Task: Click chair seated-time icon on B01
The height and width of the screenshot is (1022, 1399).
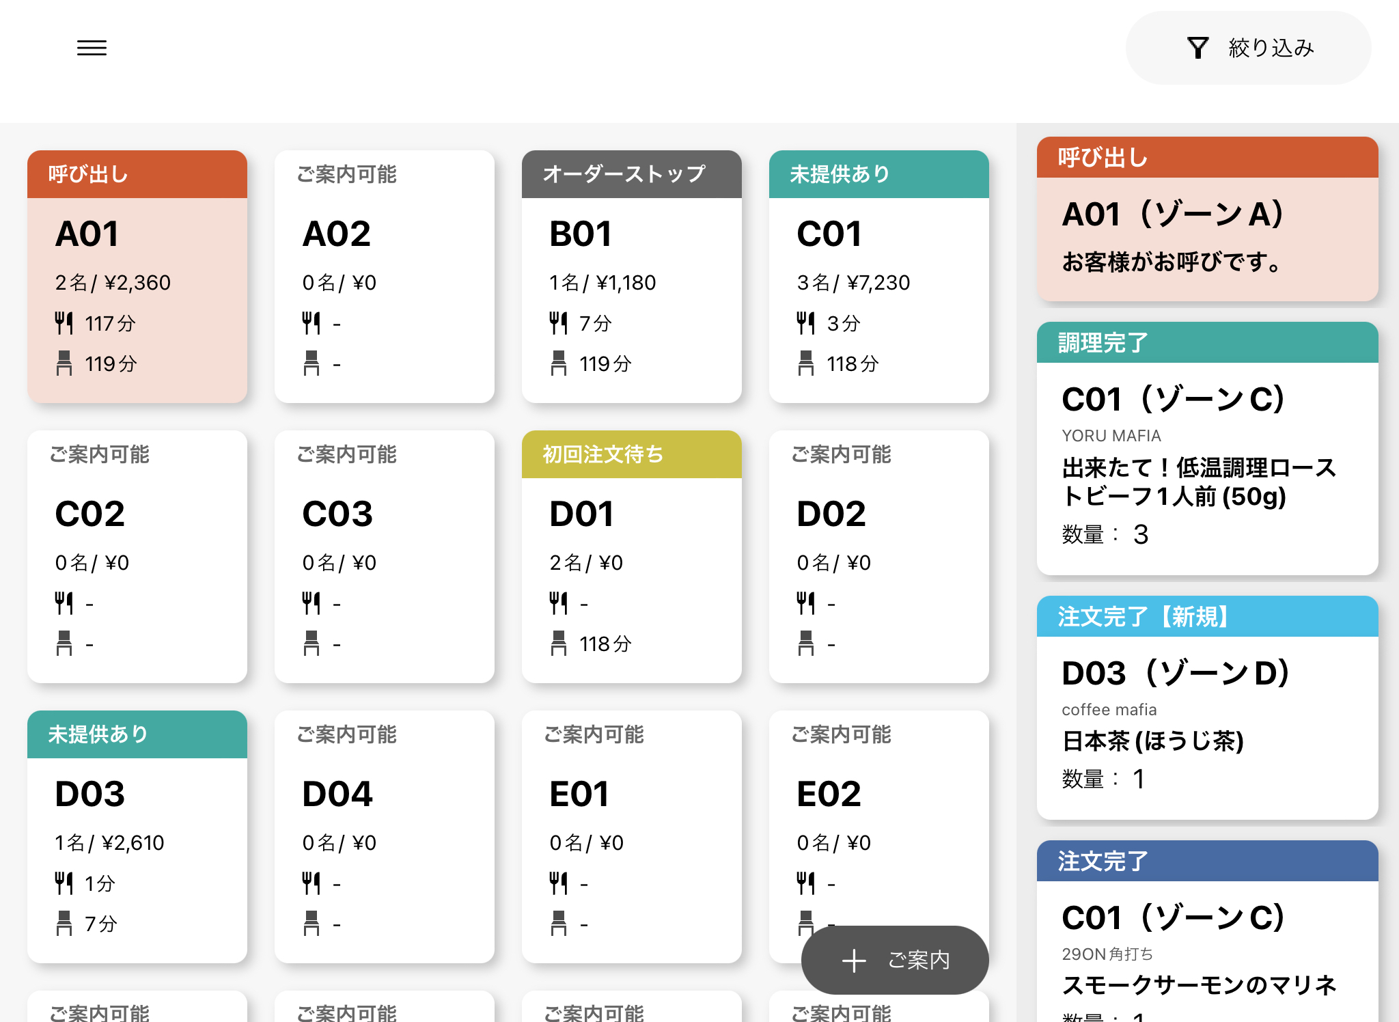Action: (558, 363)
